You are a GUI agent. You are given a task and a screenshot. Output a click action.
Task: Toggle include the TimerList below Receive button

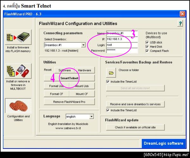(x=108, y=110)
